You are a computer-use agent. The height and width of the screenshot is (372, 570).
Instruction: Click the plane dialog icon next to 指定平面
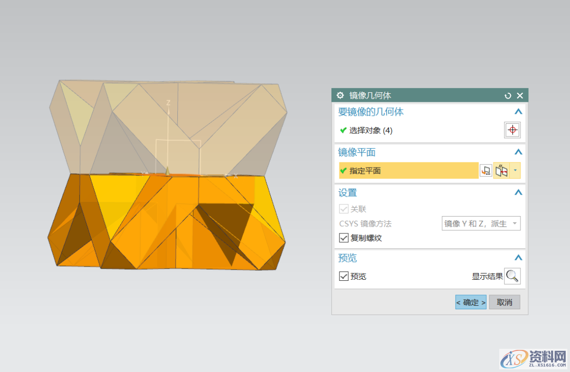(x=486, y=170)
